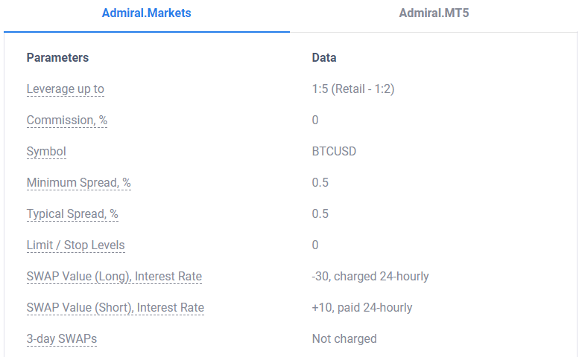
Task: Click the Minimum Spread, % label
Action: [79, 182]
